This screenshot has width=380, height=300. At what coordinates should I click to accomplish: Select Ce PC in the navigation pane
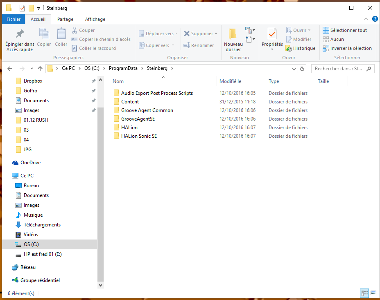27,176
